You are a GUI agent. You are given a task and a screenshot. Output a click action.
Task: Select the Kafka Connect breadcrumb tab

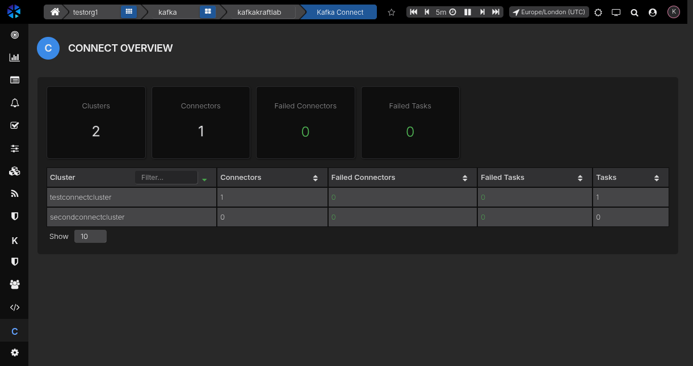tap(340, 12)
